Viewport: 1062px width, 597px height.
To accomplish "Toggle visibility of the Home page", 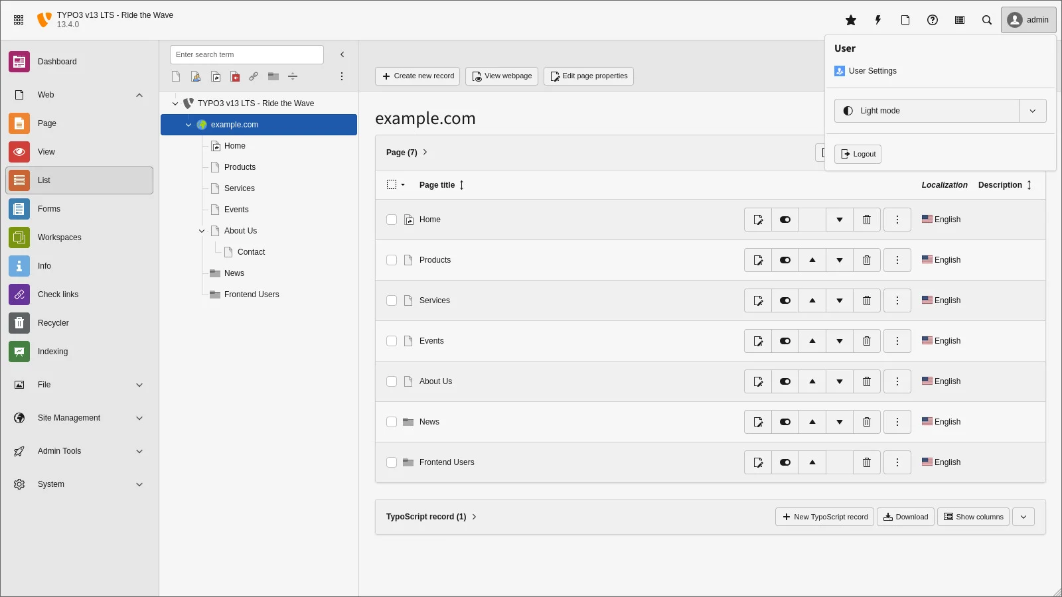I will click(x=785, y=220).
